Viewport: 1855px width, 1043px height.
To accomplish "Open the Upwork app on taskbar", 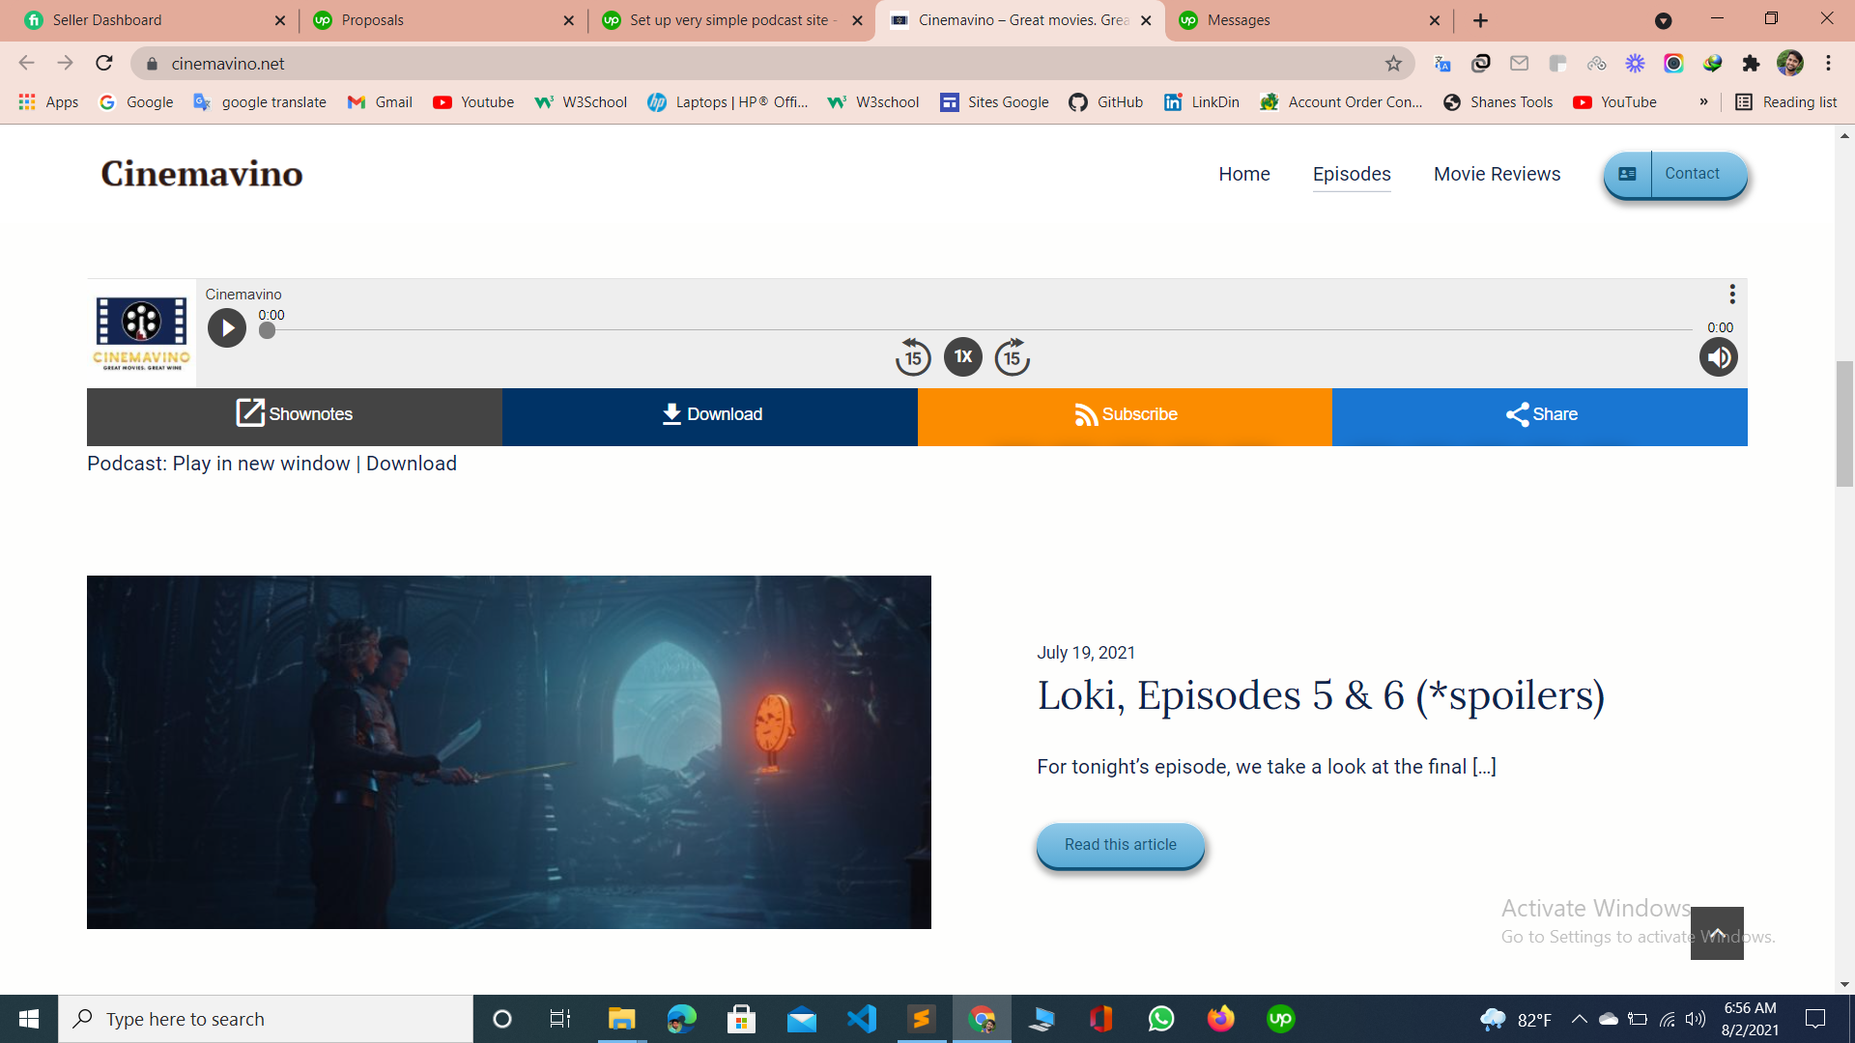I will (x=1281, y=1019).
